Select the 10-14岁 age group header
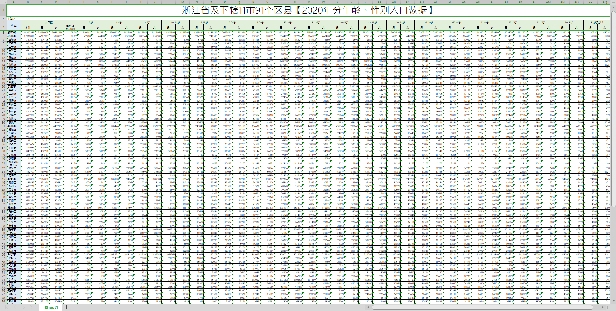616x311 pixels. (x=175, y=22)
